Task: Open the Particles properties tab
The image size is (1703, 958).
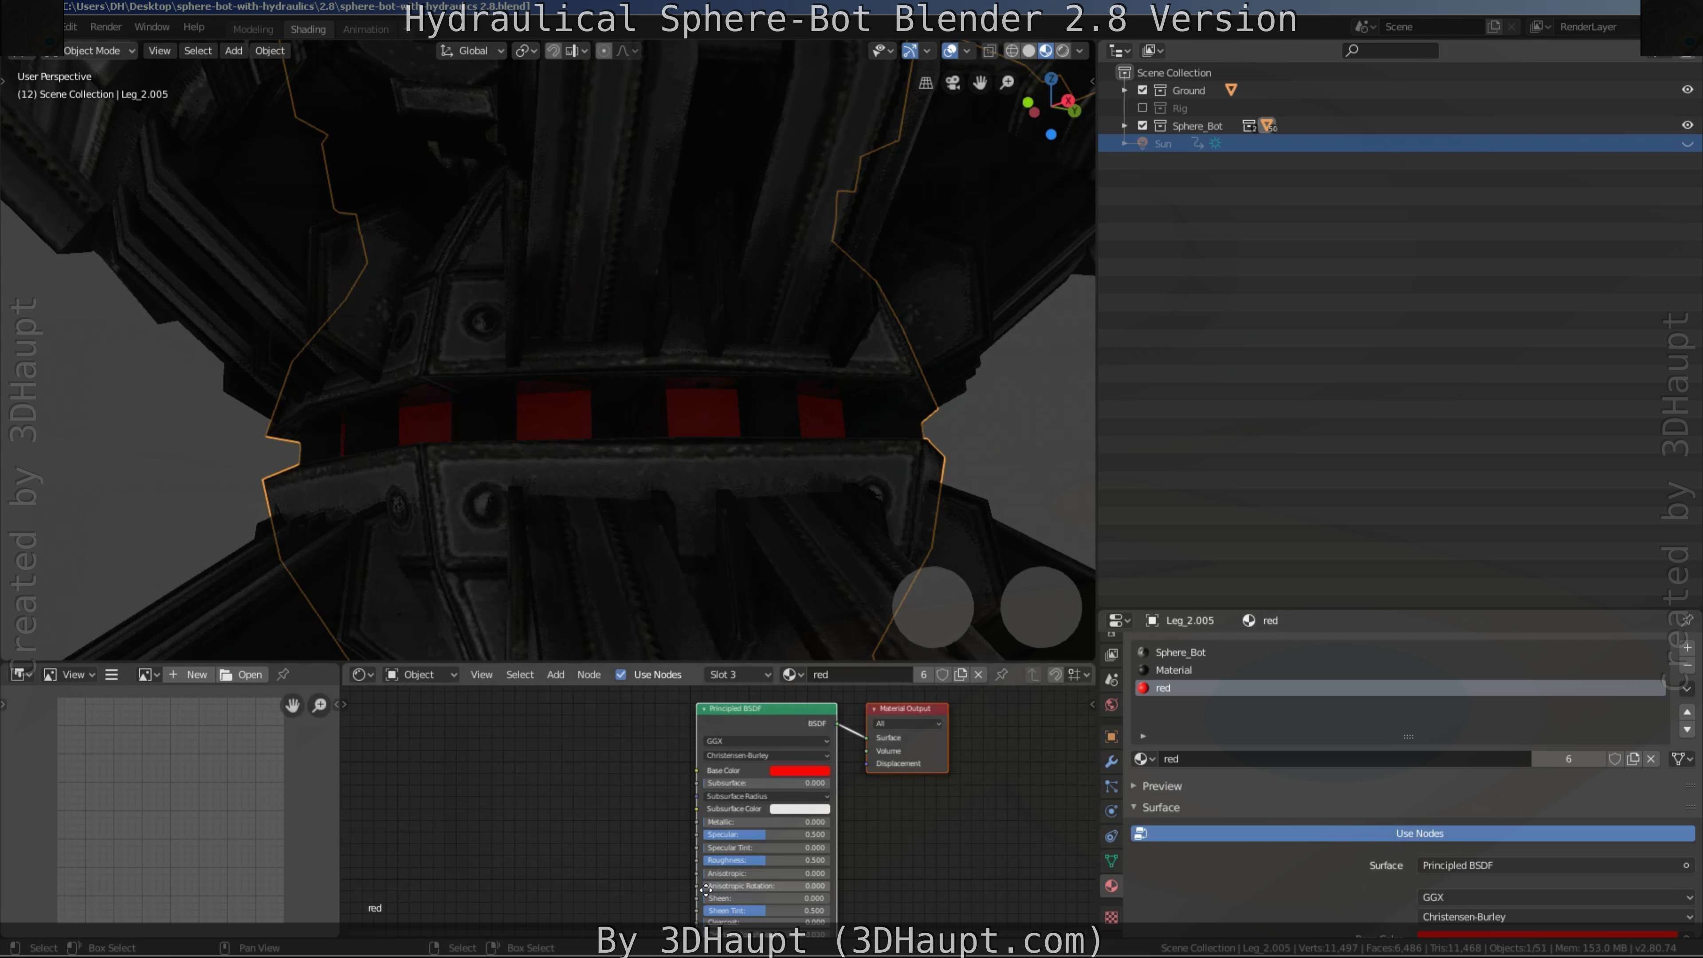Action: click(x=1111, y=786)
